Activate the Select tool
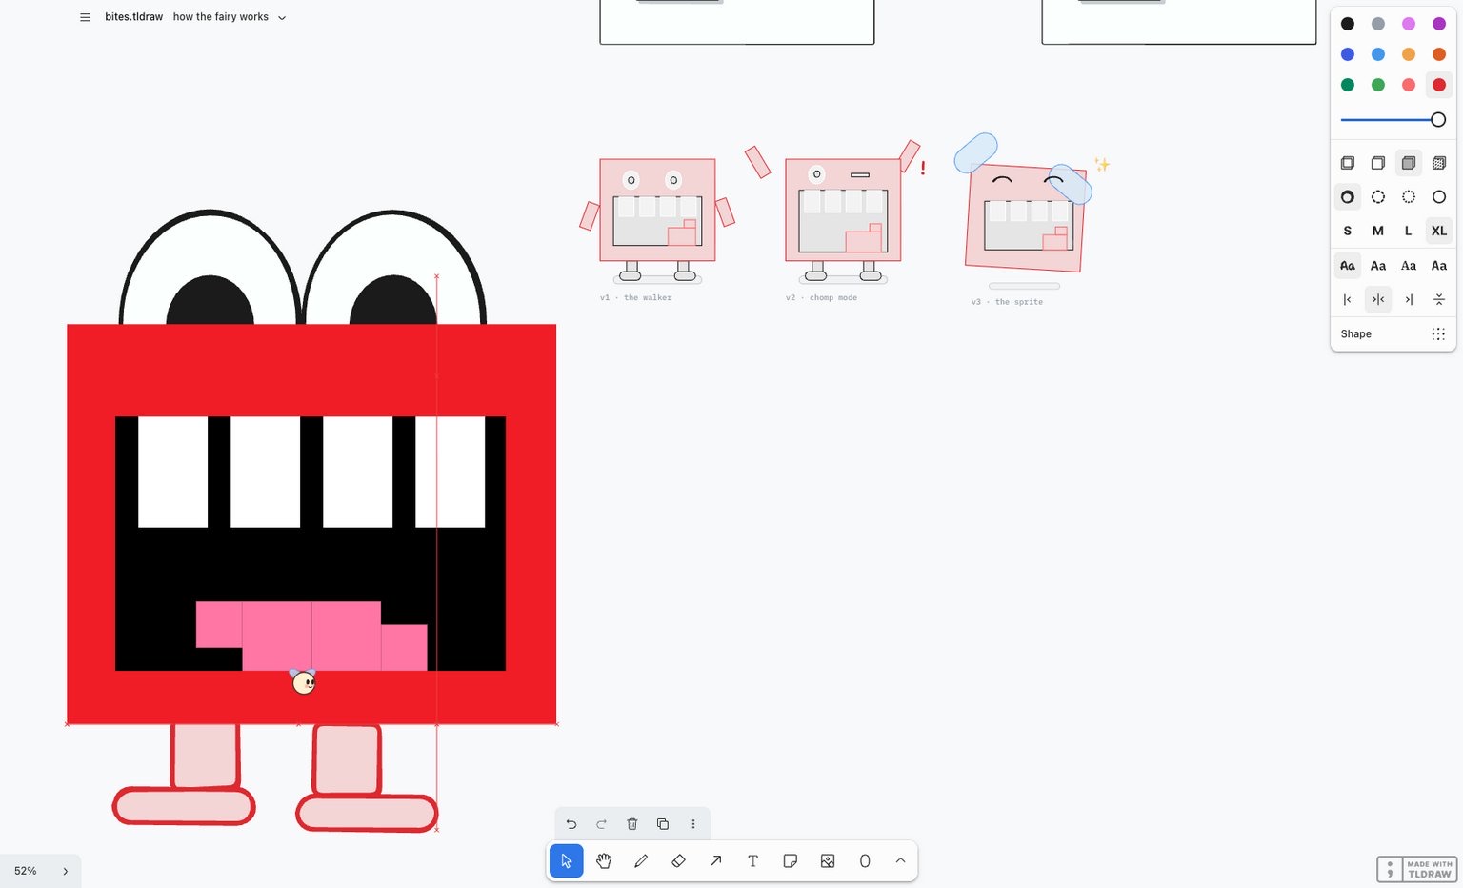The width and height of the screenshot is (1463, 888). click(566, 861)
